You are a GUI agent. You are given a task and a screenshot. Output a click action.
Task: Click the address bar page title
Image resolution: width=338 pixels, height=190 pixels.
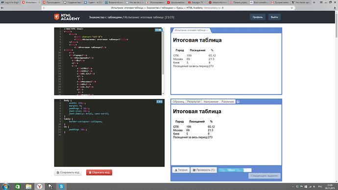coord(157,8)
